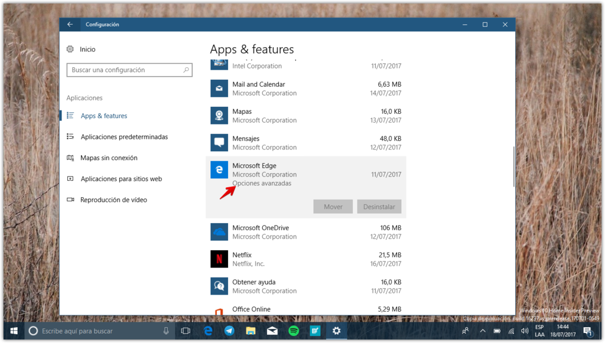Screen dimensions: 605x343
Task: Select the Mail and Calendar app icon
Action: [219, 89]
